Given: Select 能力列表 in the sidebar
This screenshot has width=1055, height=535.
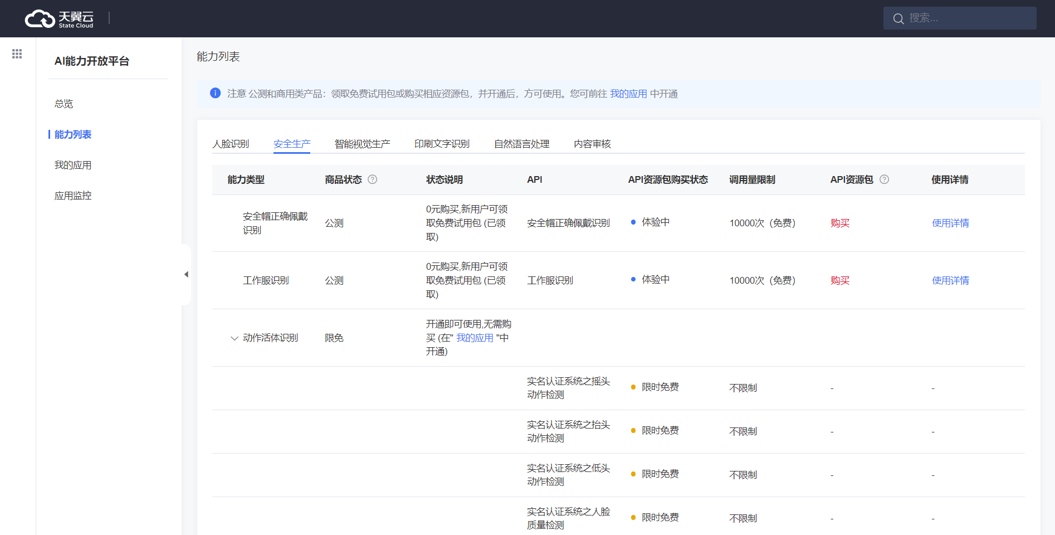Looking at the screenshot, I should coord(73,134).
